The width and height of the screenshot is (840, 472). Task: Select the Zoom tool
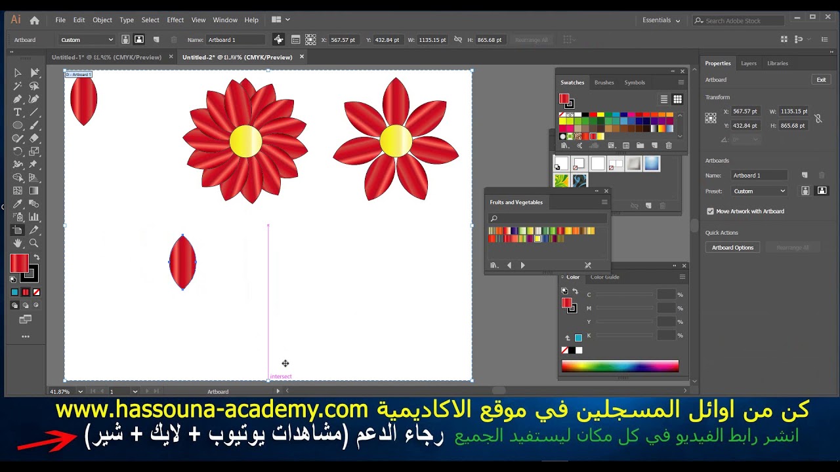click(34, 243)
